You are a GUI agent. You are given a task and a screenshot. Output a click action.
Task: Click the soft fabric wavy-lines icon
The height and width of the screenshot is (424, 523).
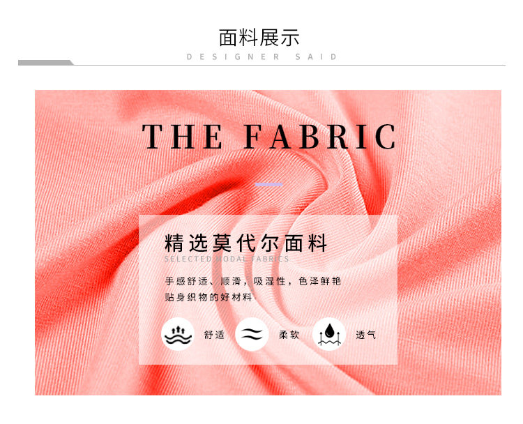coord(252,334)
